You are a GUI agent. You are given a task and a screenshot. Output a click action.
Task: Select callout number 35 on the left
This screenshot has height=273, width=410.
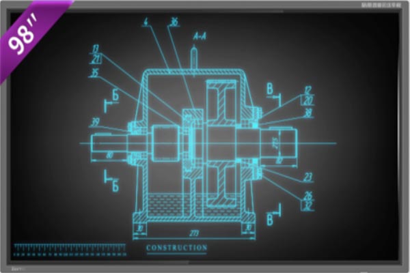(94, 71)
